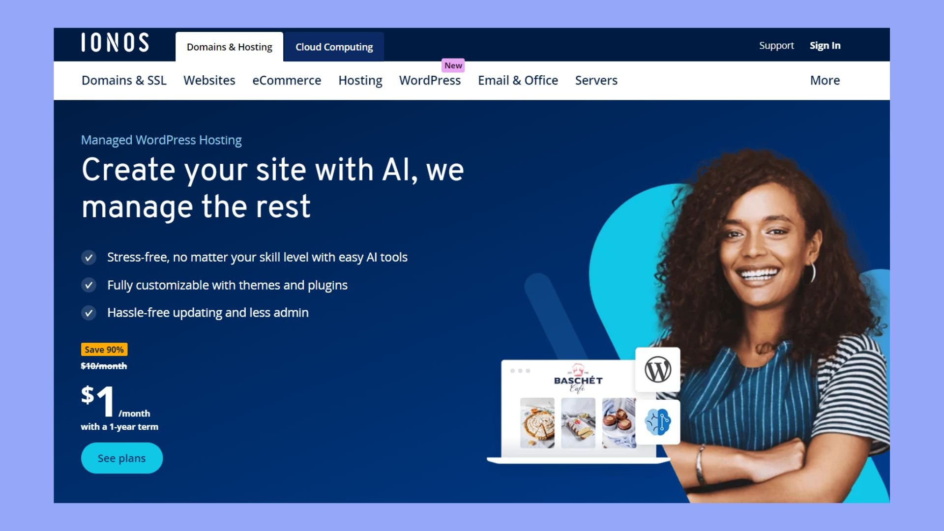Open the Support link
The image size is (944, 531).
click(776, 45)
